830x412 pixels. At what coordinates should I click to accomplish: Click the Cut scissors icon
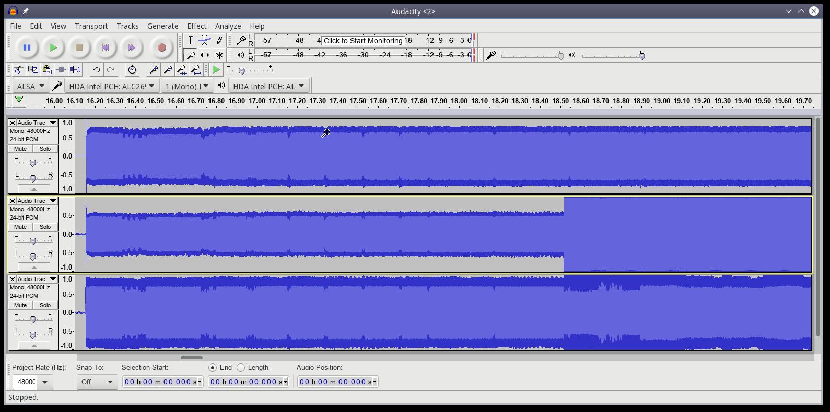(x=18, y=69)
